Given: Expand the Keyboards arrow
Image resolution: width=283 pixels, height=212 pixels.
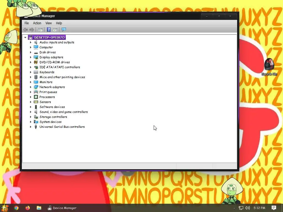Looking at the screenshot, I should [x=30, y=72].
